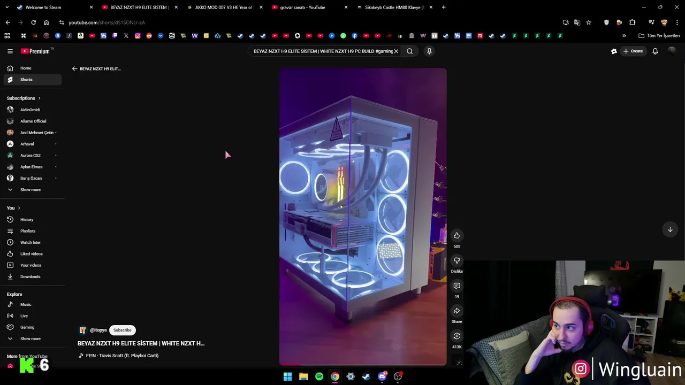Image resolution: width=685 pixels, height=385 pixels.
Task: Open the FE!N Travis Scott sound link
Action: (122, 356)
